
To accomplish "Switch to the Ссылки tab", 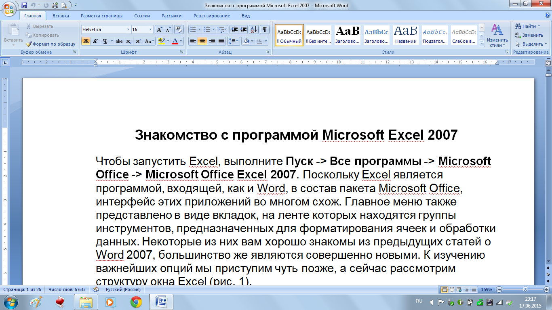I will click(x=142, y=16).
